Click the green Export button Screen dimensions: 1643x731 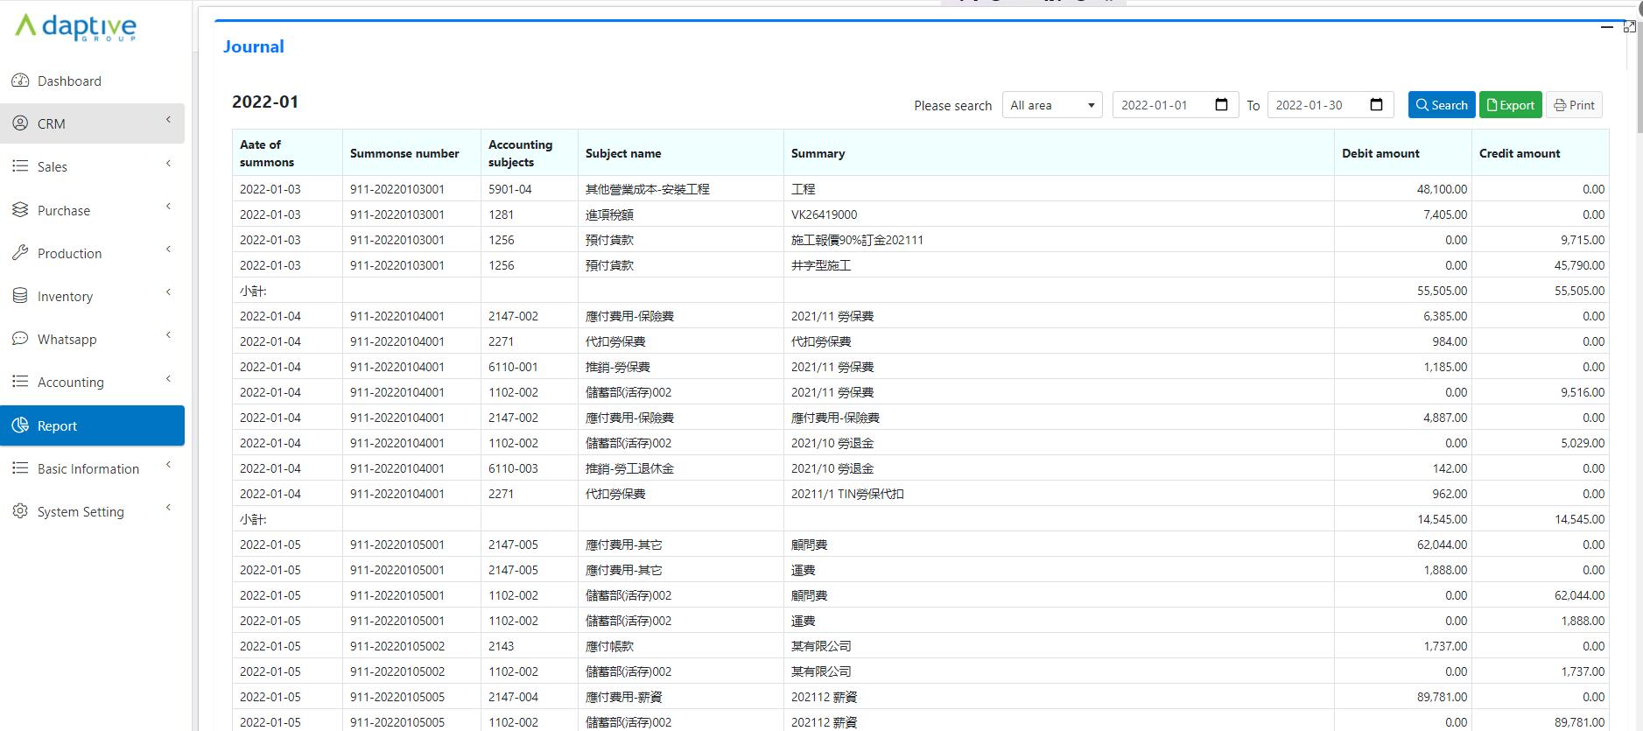1510,105
